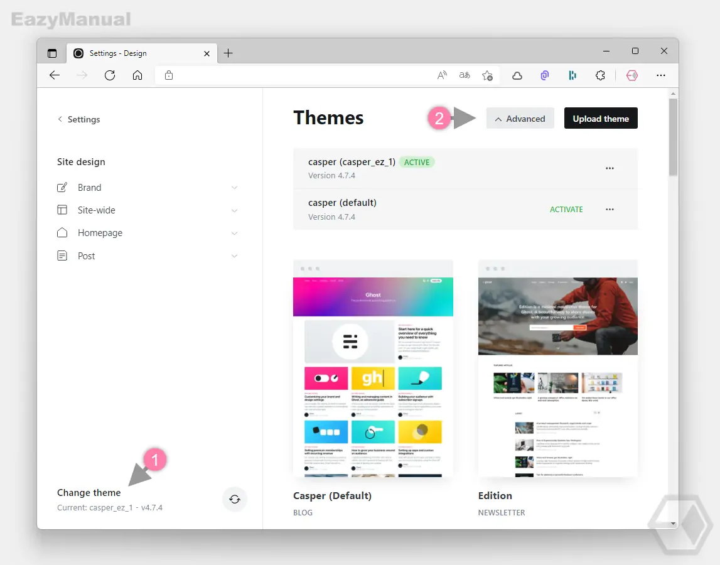Open Read Aloud icon in address bar

point(442,75)
